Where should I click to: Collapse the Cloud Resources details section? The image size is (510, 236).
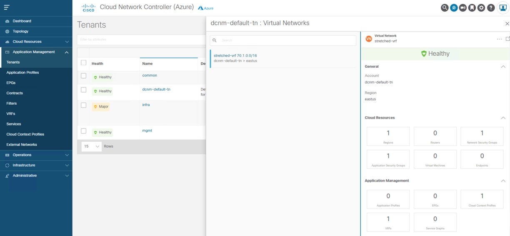[x=503, y=118]
